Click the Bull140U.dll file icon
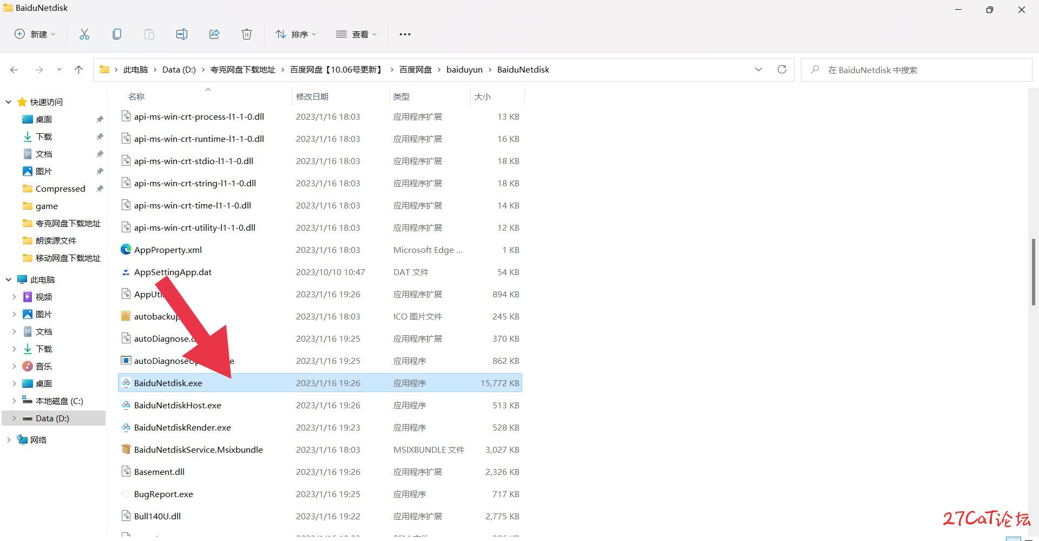This screenshot has height=541, width=1039. [126, 516]
